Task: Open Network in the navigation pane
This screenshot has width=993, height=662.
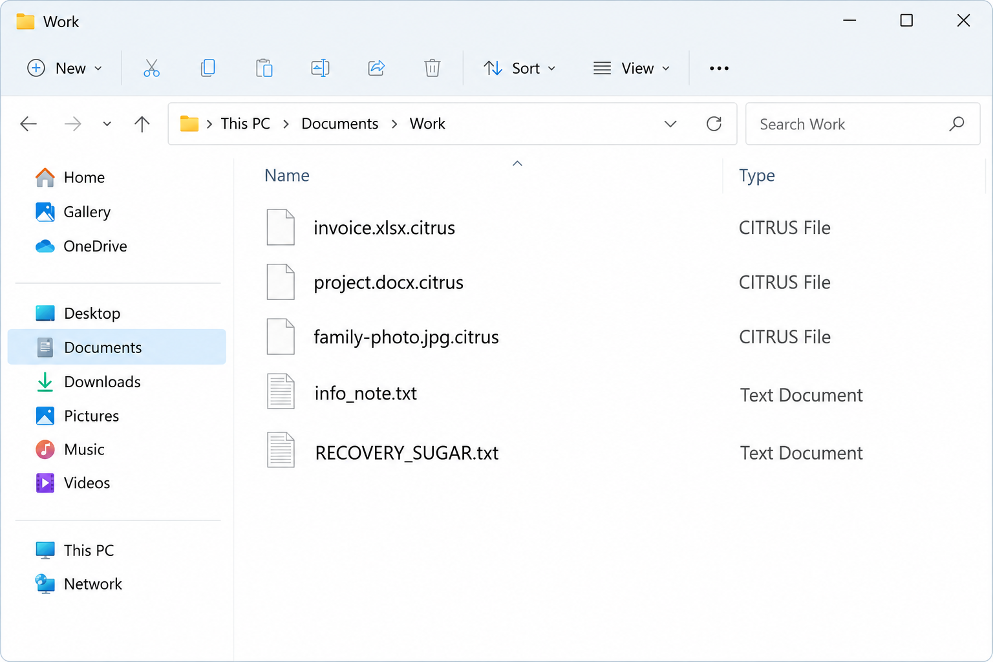Action: click(117, 584)
